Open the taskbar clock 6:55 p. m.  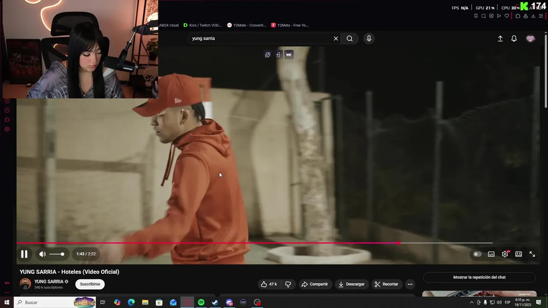(x=523, y=302)
